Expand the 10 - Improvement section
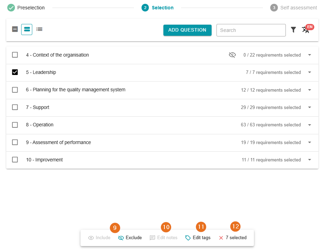Screen dimensions: 324x252 310,160
